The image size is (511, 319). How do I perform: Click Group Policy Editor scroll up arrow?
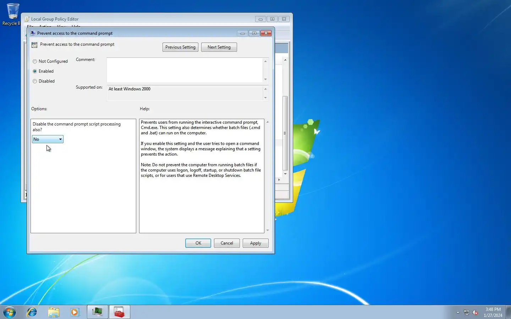(285, 60)
